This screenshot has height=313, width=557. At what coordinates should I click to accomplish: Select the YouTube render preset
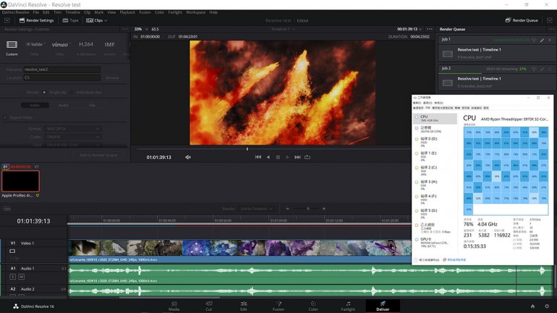(35, 45)
